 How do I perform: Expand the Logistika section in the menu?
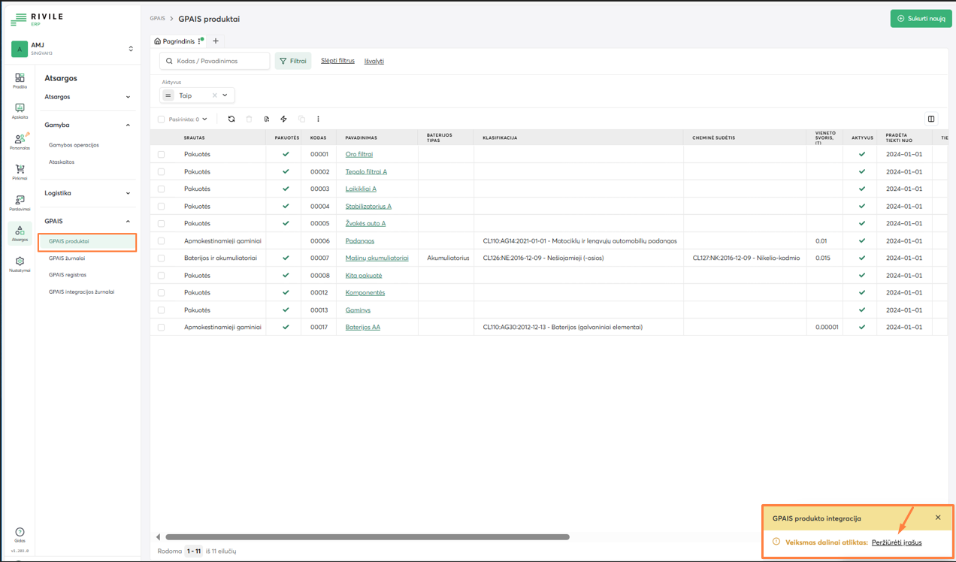click(87, 193)
